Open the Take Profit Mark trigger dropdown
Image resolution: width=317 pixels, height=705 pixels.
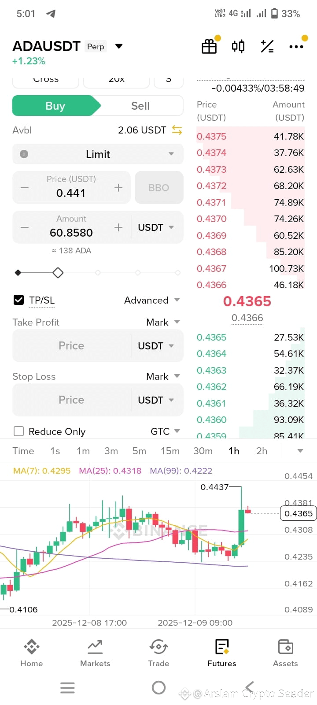pos(163,322)
